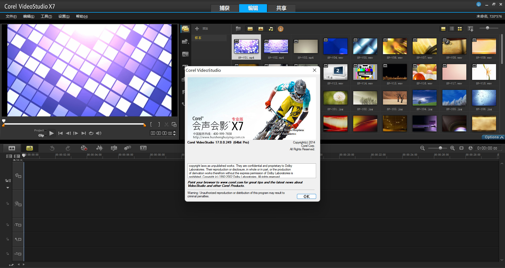Open the Record/Capture option icon
The height and width of the screenshot is (268, 505).
[x=84, y=148]
